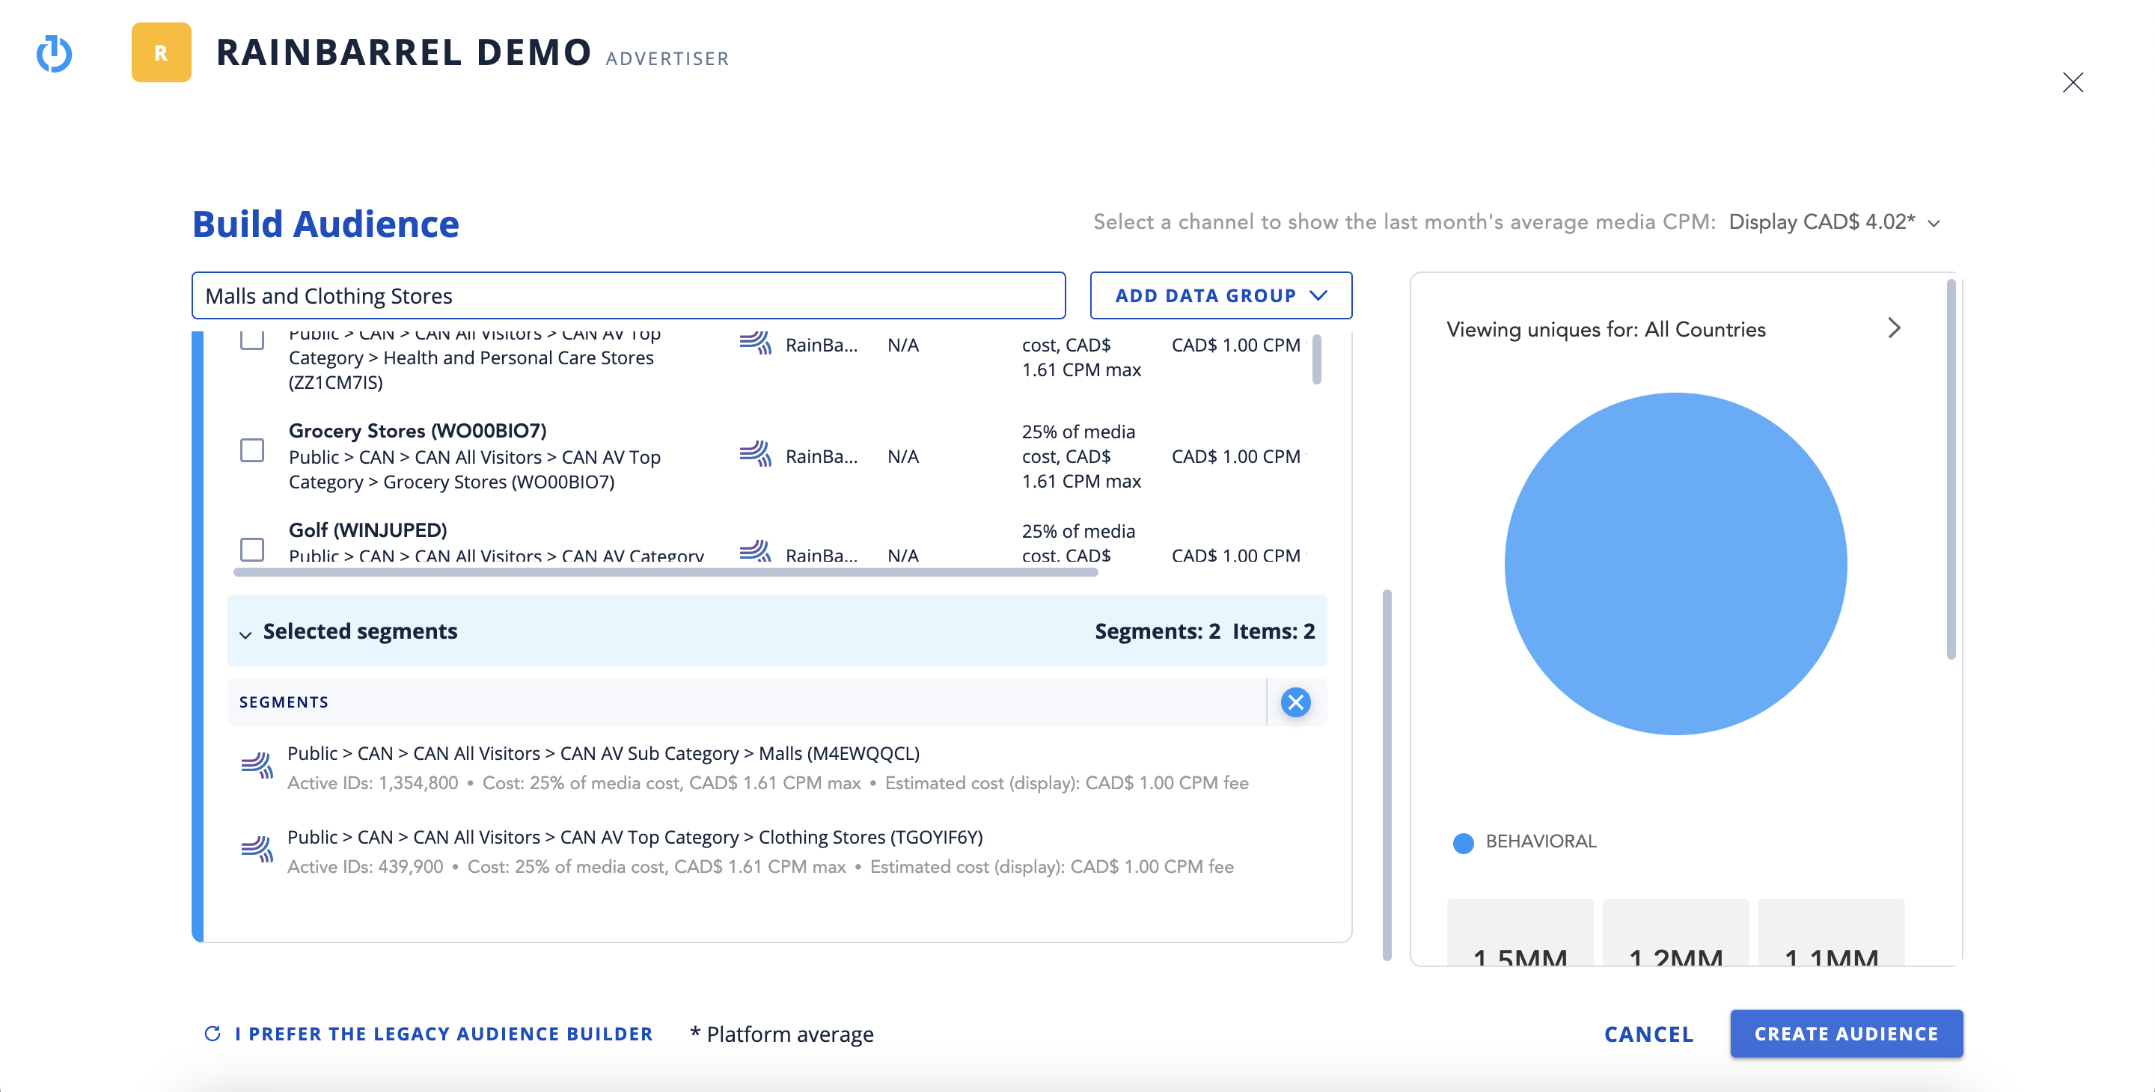Viewport: 2155px width, 1092px height.
Task: Click the provider icon in Golf row
Action: click(x=754, y=552)
